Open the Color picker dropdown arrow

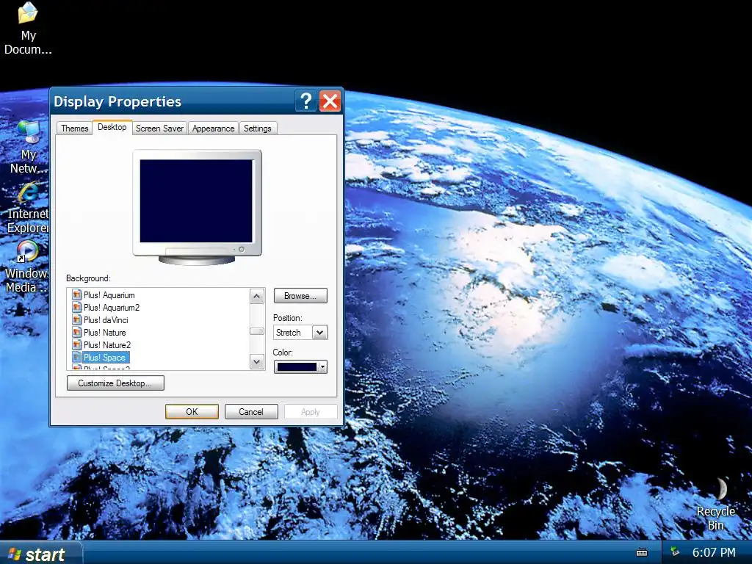(x=322, y=367)
